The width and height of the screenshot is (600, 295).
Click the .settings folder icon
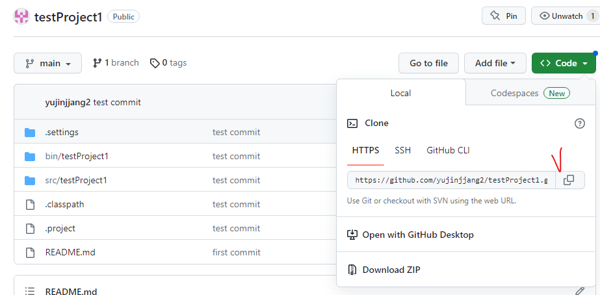point(29,133)
